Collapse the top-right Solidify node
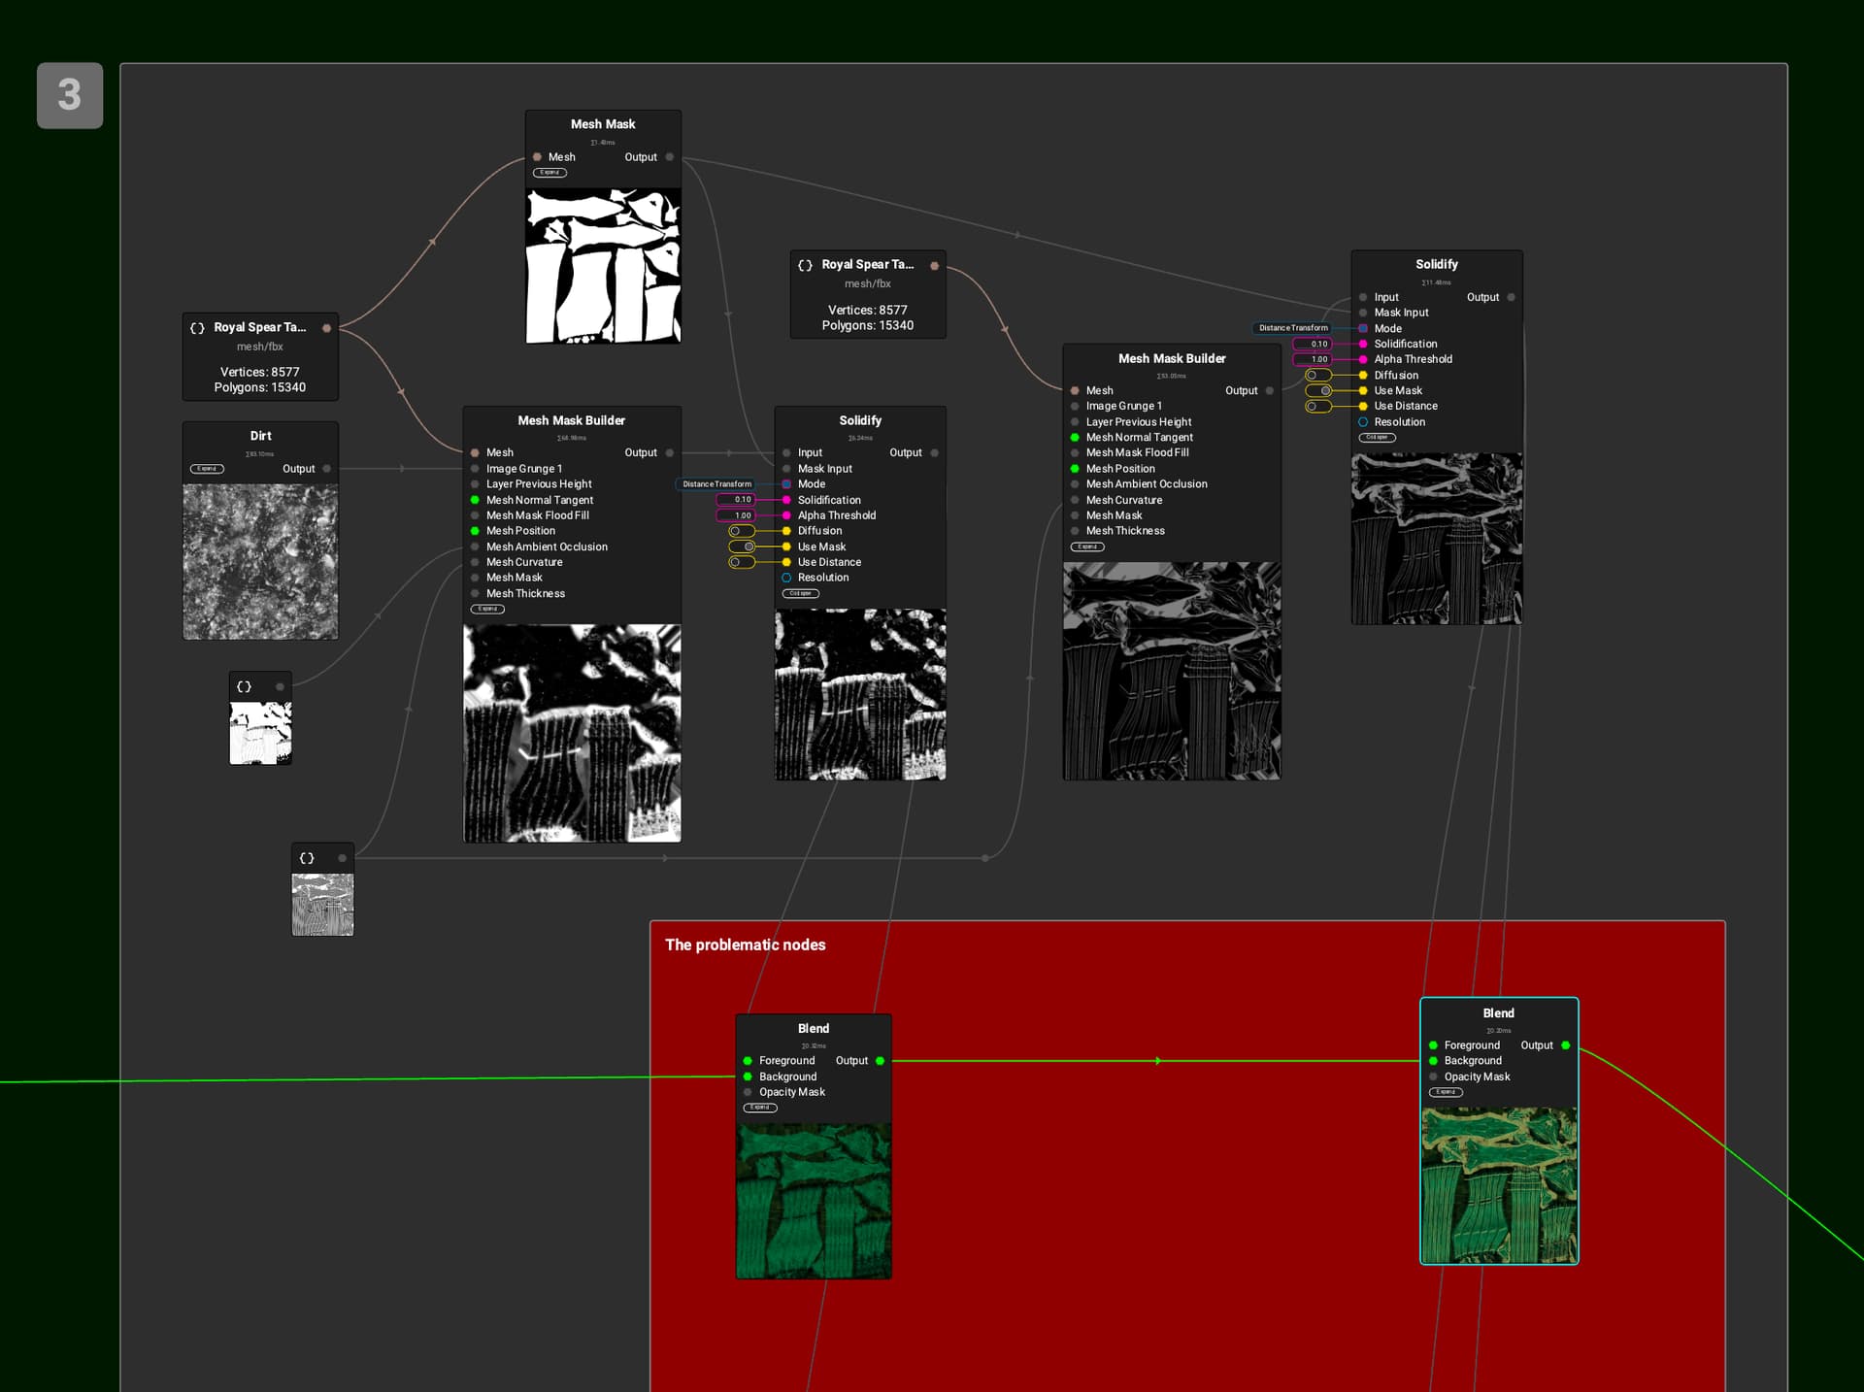1864x1392 pixels. 1377,438
